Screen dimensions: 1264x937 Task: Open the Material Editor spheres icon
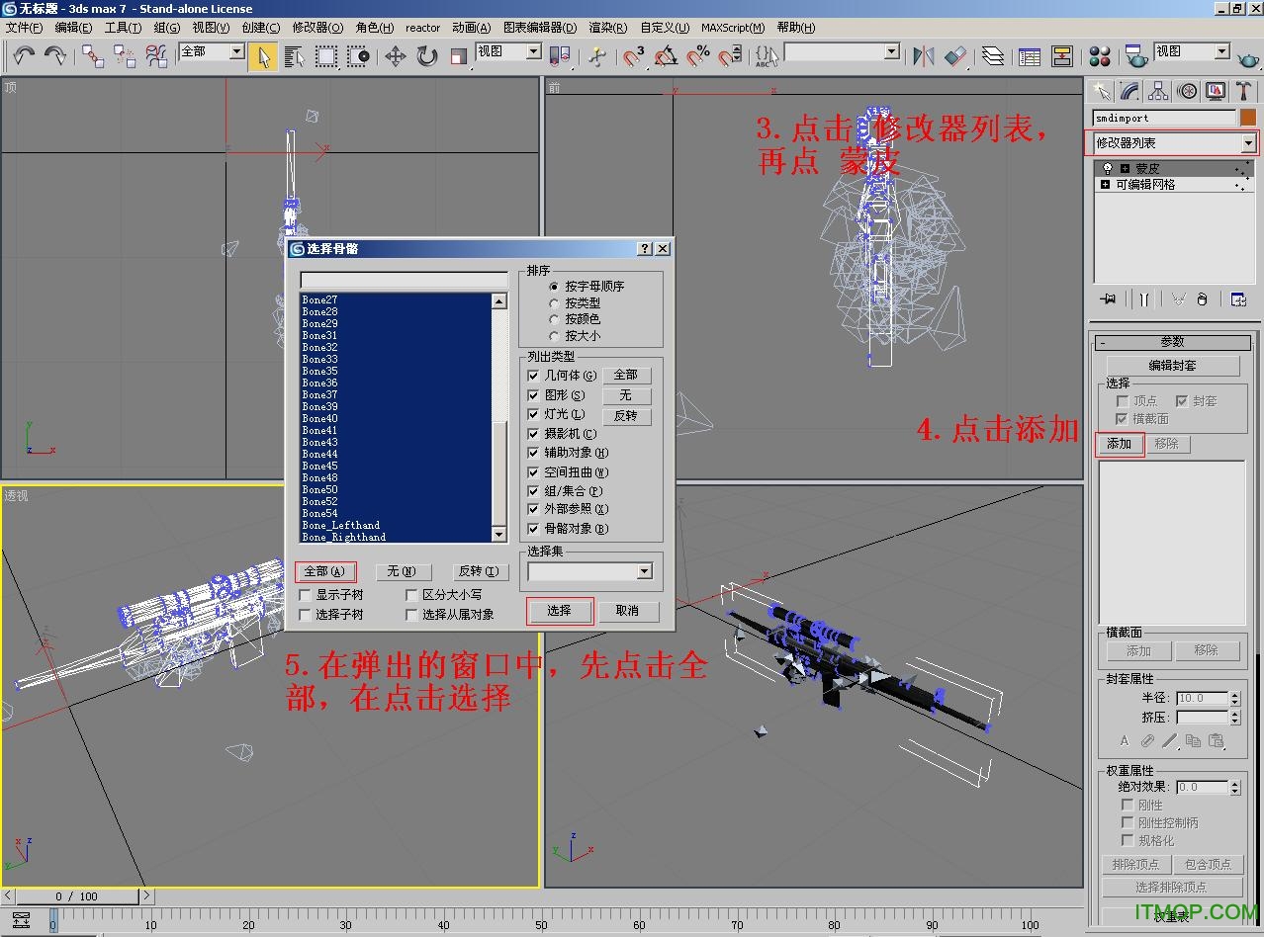1099,56
